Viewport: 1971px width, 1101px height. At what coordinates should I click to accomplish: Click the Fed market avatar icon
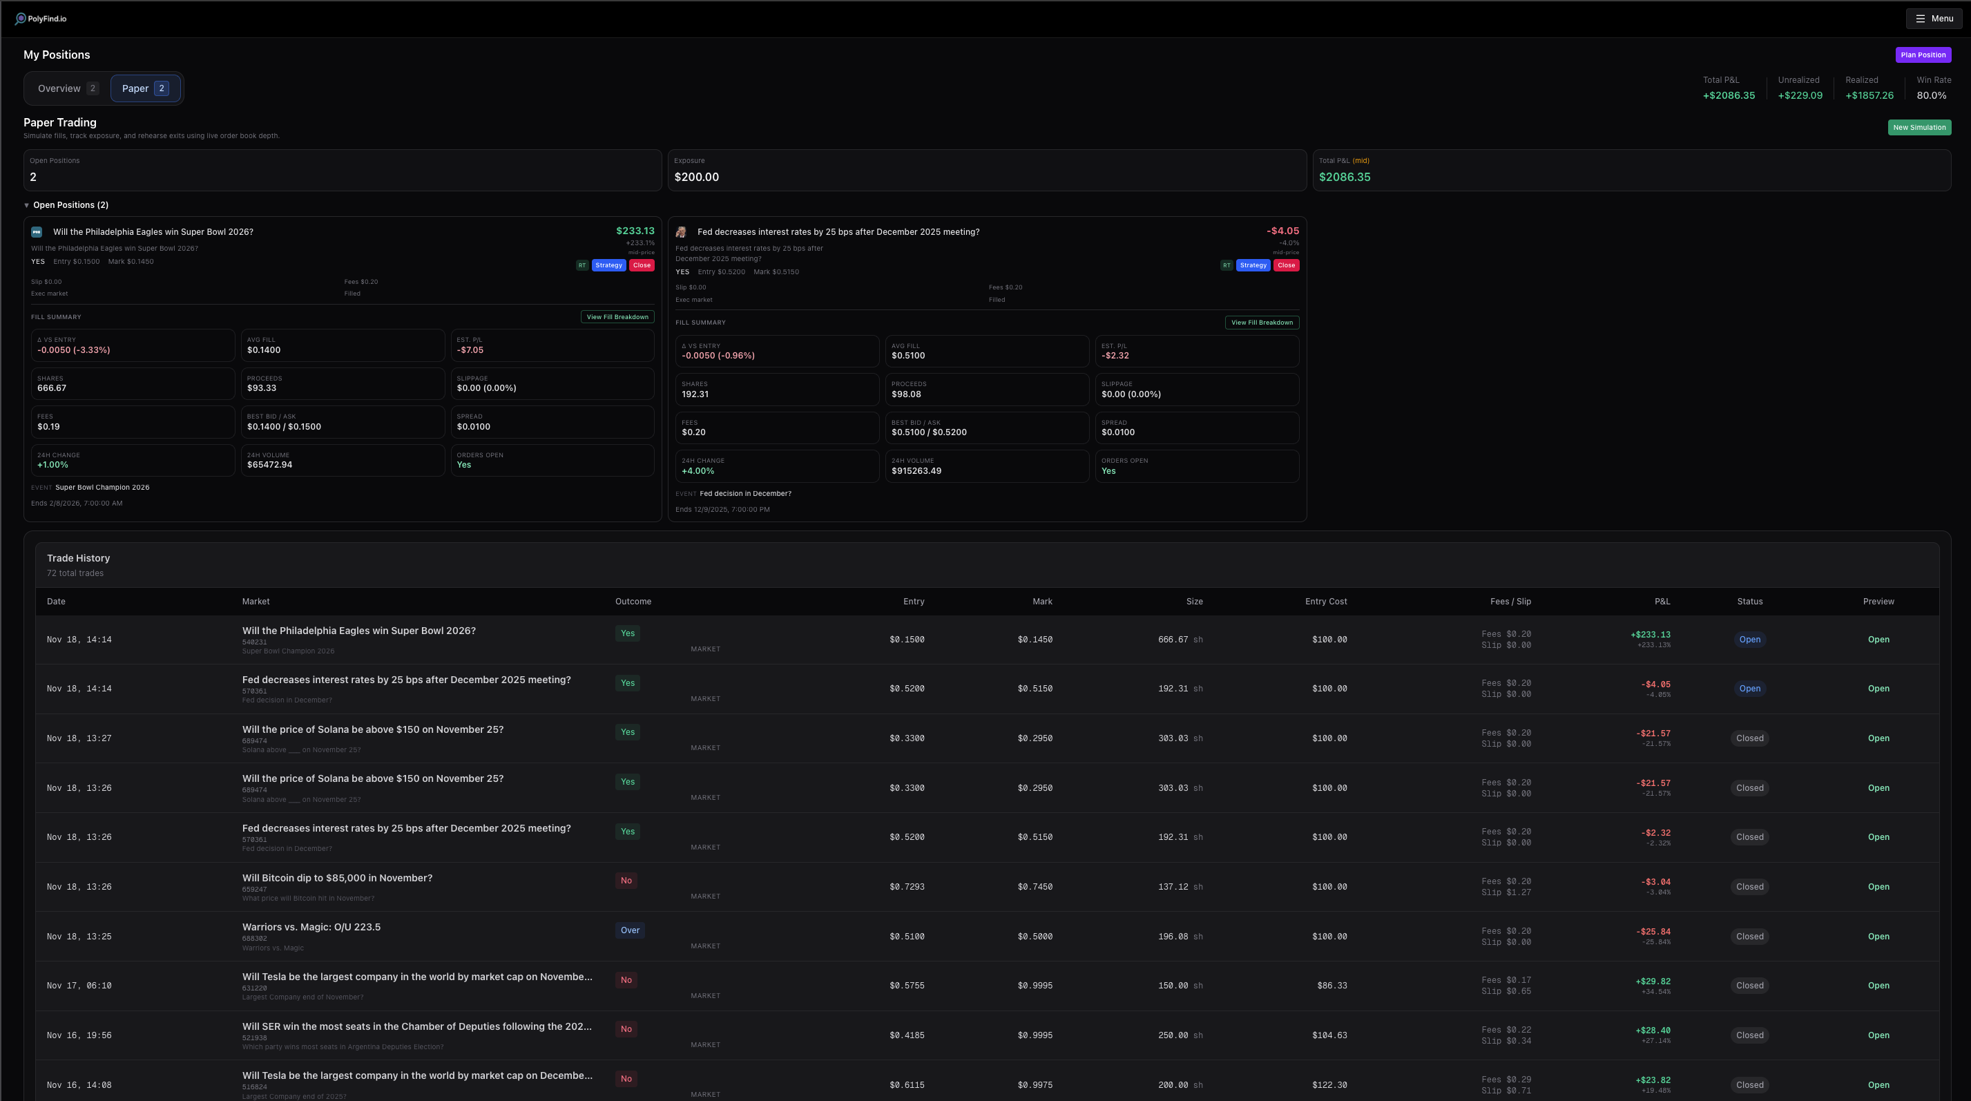click(x=681, y=232)
